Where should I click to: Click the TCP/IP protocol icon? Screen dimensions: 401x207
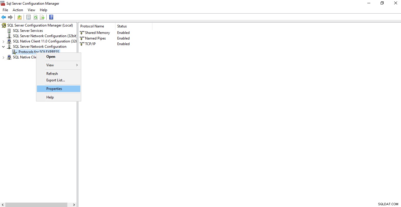(x=82, y=44)
